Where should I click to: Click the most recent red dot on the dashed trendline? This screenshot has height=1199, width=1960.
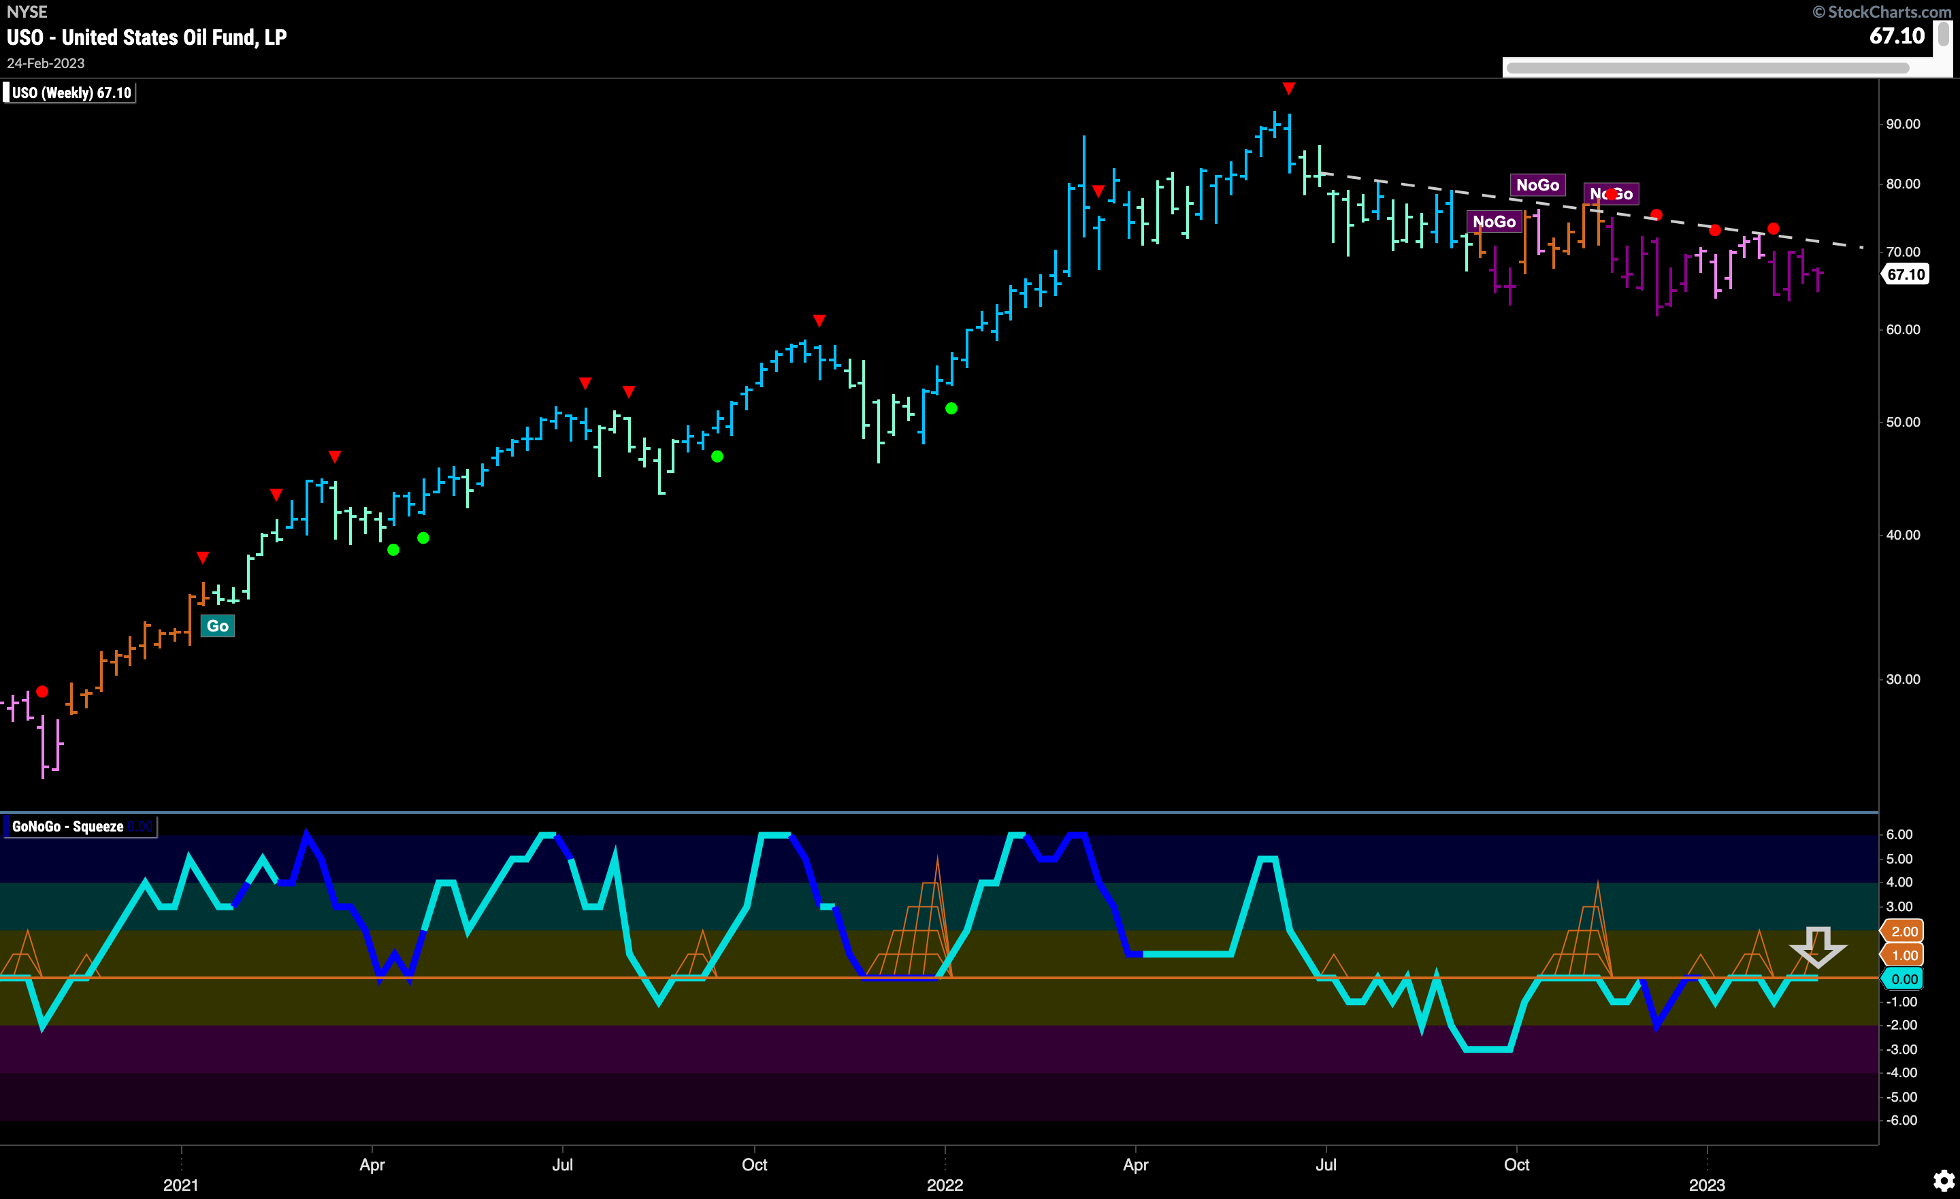[x=1773, y=229]
